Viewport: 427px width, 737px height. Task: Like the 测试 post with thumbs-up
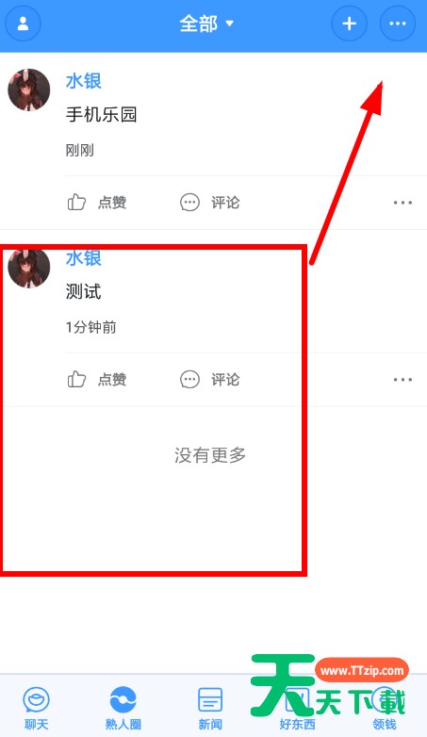(x=76, y=379)
